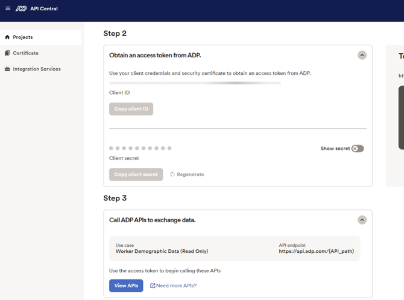The height and width of the screenshot is (300, 404).
Task: Click the ADP logo in header
Action: pos(21,8)
